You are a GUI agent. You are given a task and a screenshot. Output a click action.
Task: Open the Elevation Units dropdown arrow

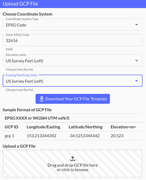pyautogui.click(x=136, y=60)
